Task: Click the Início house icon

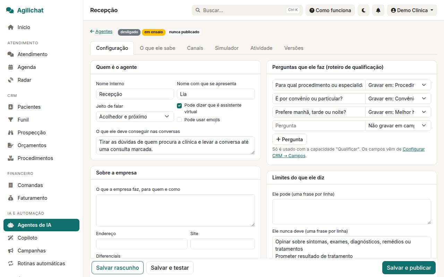Action: (11, 27)
